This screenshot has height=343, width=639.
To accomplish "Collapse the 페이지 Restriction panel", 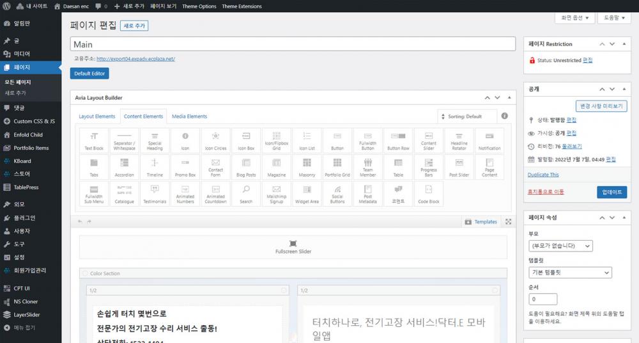I will [624, 44].
